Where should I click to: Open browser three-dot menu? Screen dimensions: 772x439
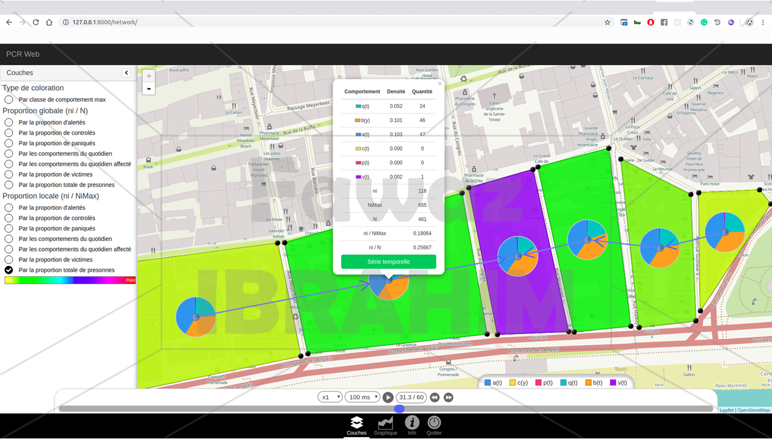tap(763, 22)
